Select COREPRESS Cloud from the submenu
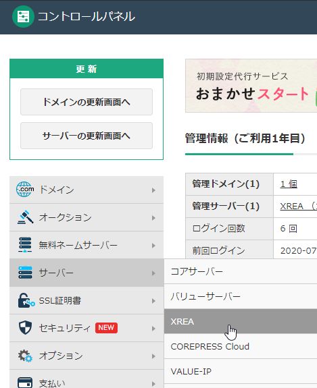Image resolution: width=317 pixels, height=388 pixels. point(241,346)
